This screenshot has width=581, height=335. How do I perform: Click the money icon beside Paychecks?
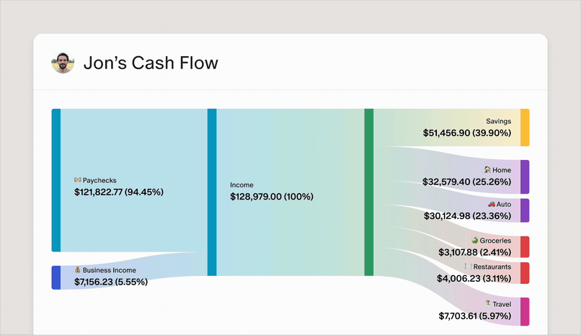(x=77, y=180)
